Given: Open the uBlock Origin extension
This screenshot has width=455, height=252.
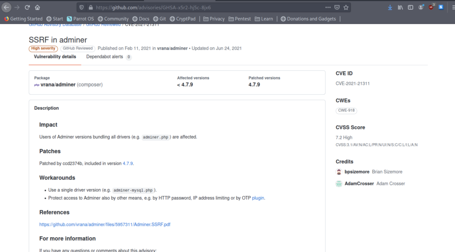Looking at the screenshot, I should tap(431, 7).
